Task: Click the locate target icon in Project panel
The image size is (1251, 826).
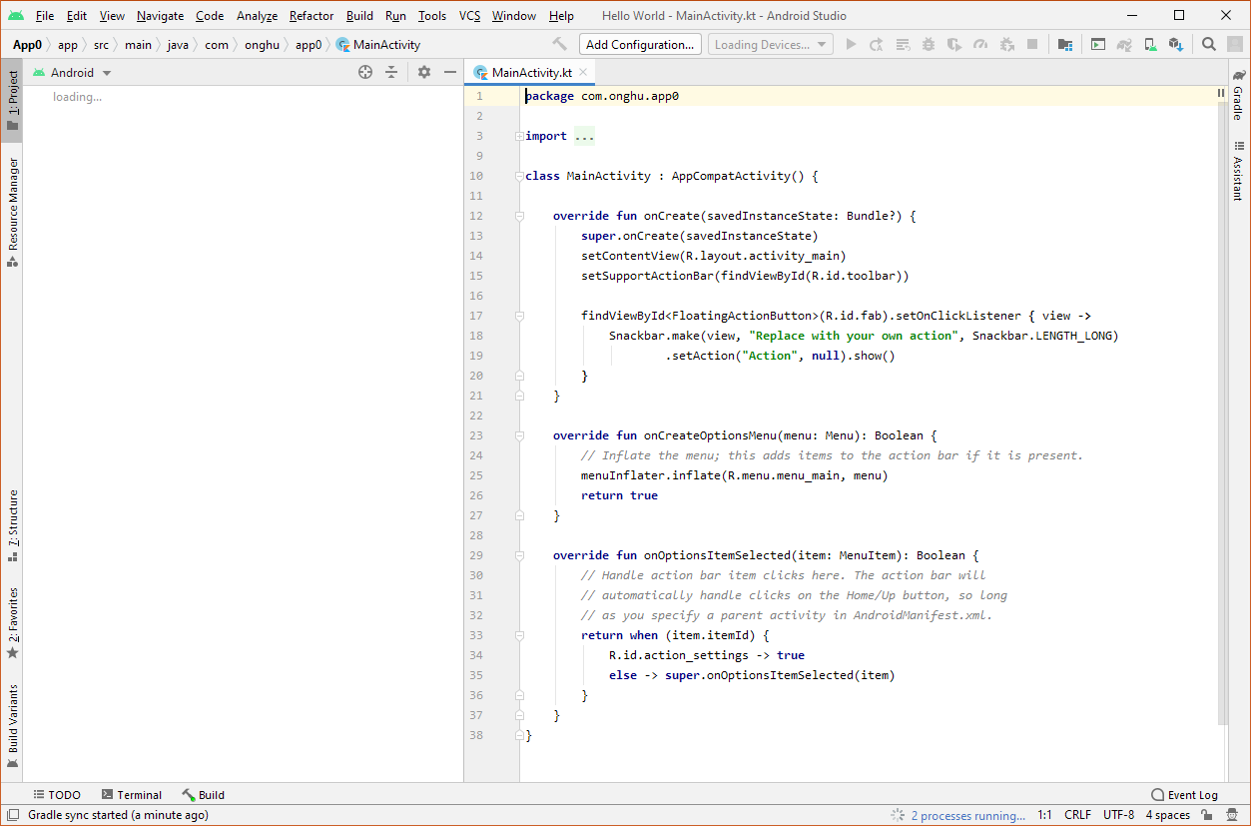Action: point(365,73)
